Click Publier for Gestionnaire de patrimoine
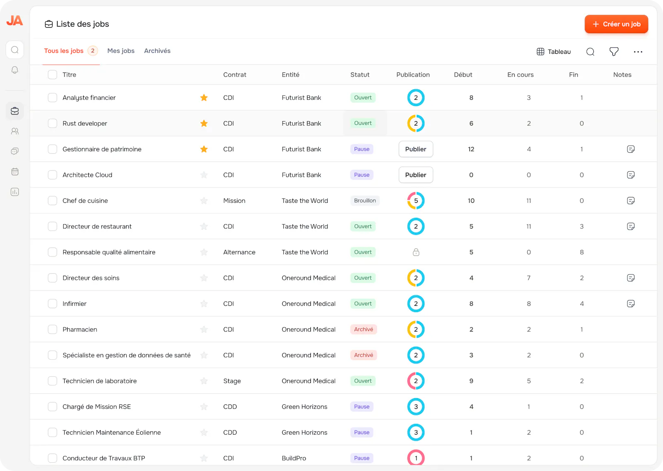Viewport: 663px width, 471px height. pyautogui.click(x=416, y=149)
